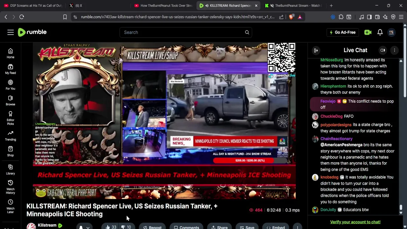
Task: Click the Go Ad-Free button
Action: point(343,32)
